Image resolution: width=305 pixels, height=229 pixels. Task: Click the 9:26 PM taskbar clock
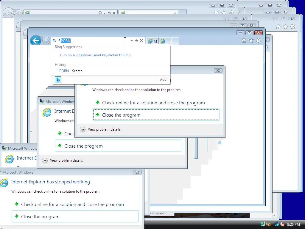[x=293, y=224]
